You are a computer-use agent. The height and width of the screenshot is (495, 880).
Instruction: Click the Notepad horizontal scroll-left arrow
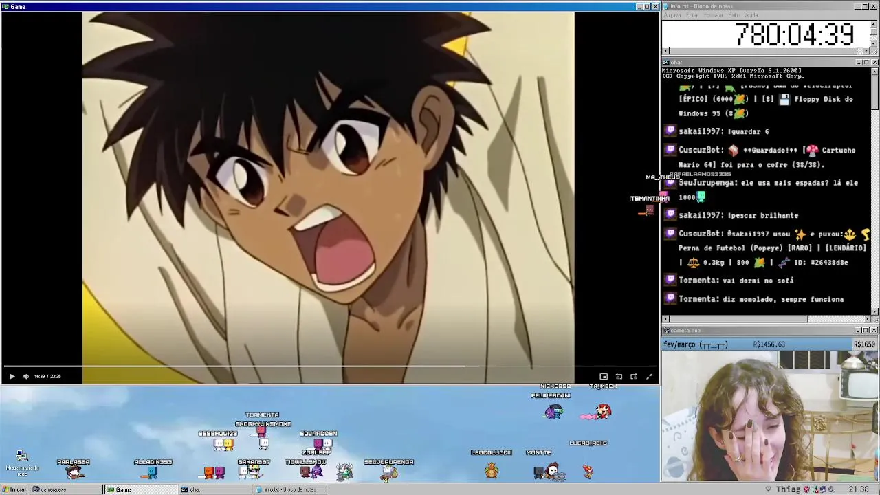coord(665,51)
